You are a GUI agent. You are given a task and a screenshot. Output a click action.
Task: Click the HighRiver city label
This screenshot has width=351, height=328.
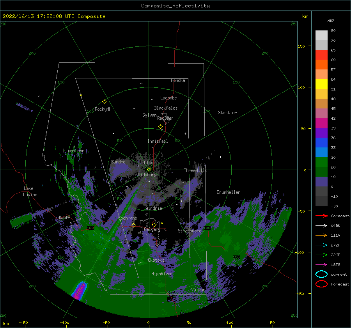pyautogui.click(x=161, y=274)
